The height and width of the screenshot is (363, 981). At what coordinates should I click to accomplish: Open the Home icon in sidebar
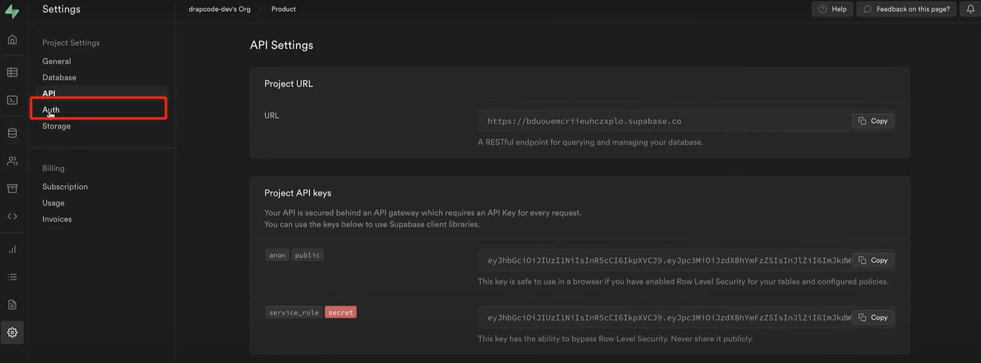tap(12, 40)
